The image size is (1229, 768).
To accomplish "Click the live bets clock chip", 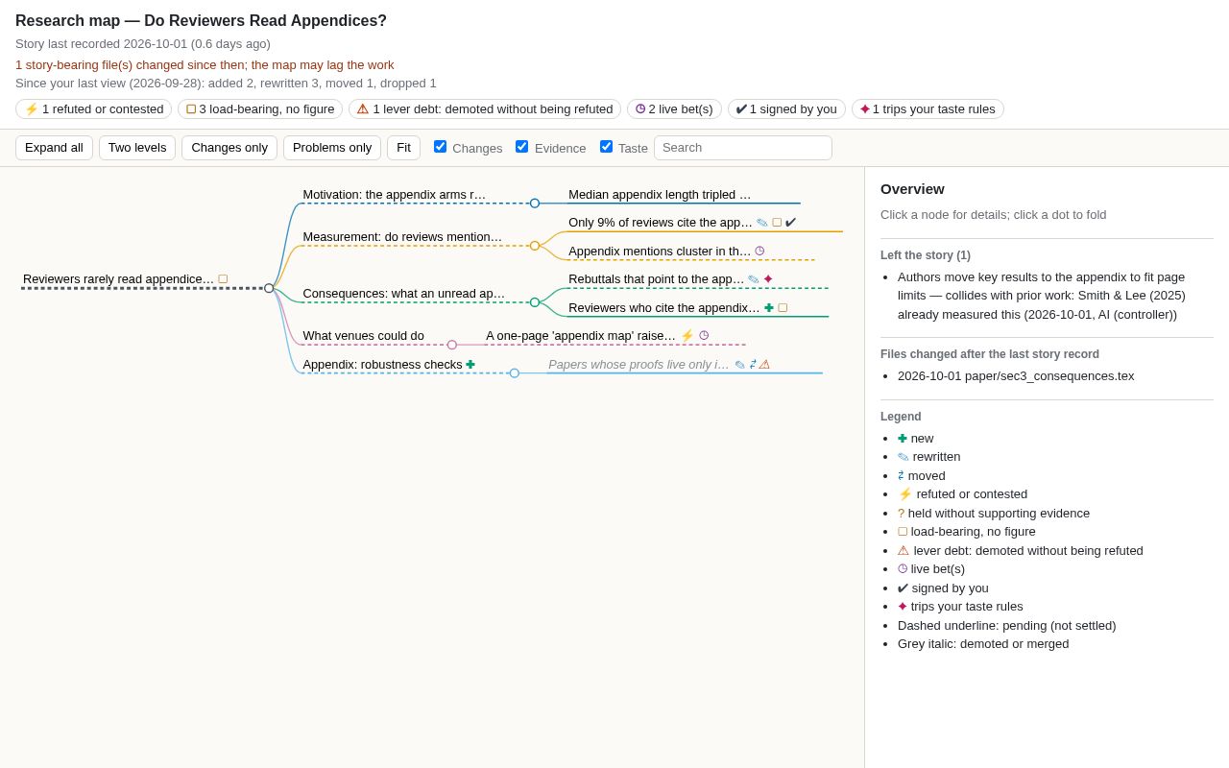I will (674, 109).
